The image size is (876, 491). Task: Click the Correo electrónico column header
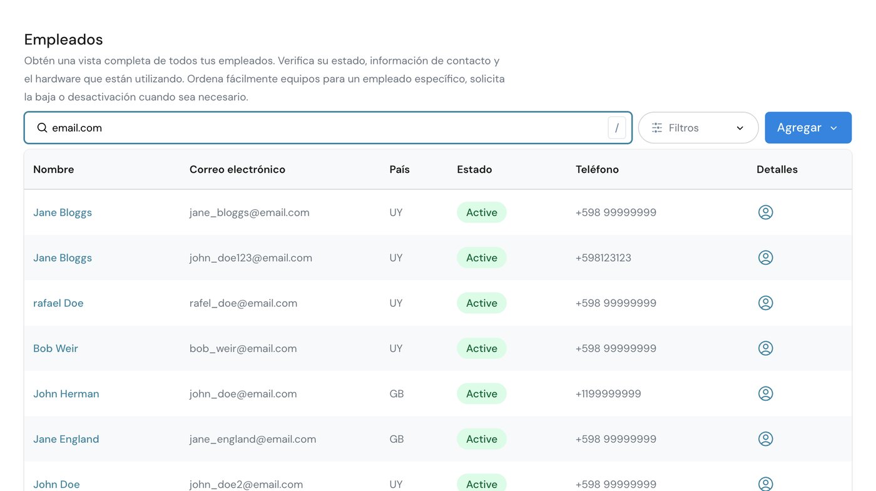(x=237, y=170)
